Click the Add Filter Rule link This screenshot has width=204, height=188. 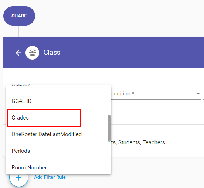coord(50,177)
